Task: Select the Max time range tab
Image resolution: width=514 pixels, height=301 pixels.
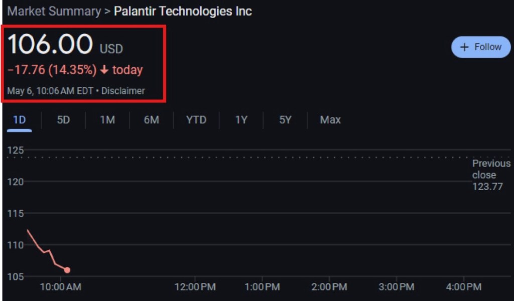Action: point(330,120)
